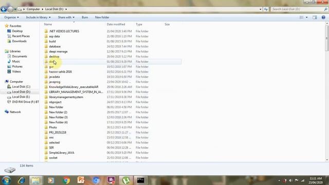Select KnowledgeWalaLibrary _executableJAR folder

coord(74,87)
